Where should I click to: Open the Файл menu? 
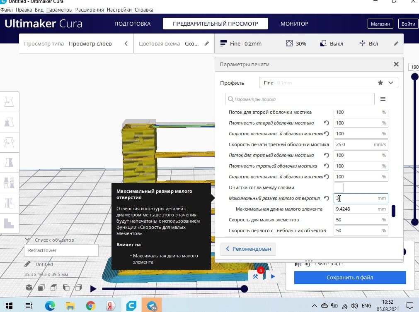pos(7,10)
